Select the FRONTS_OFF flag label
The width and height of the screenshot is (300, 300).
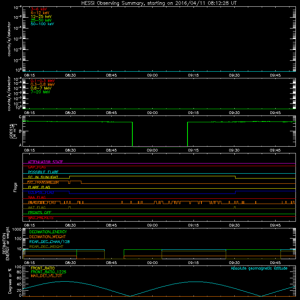tap(40, 213)
